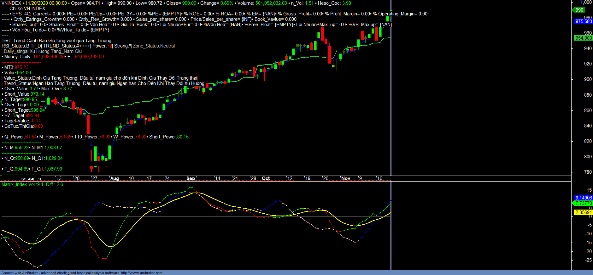The image size is (593, 275).
Task: Click the Oct label on date axis
Action: pyautogui.click(x=266, y=178)
